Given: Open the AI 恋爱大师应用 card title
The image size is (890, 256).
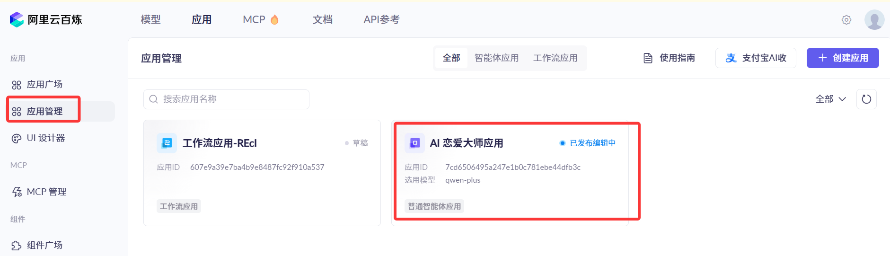Looking at the screenshot, I should 467,143.
